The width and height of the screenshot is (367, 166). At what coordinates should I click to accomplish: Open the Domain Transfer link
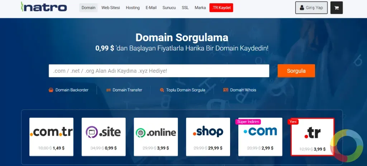124,90
